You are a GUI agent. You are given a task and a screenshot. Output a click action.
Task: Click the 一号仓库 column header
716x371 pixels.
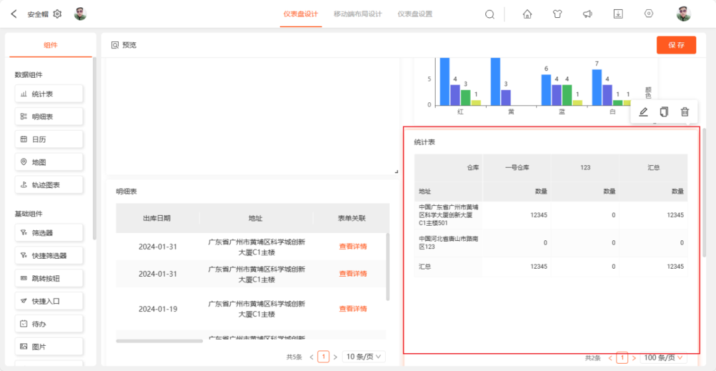517,168
